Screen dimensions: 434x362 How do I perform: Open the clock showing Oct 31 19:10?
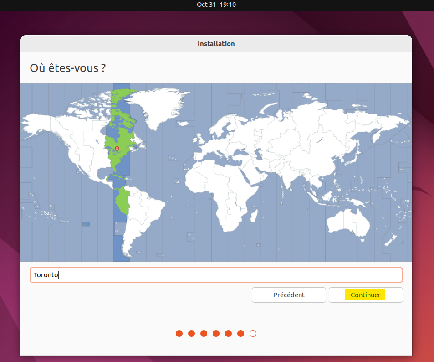(216, 5)
